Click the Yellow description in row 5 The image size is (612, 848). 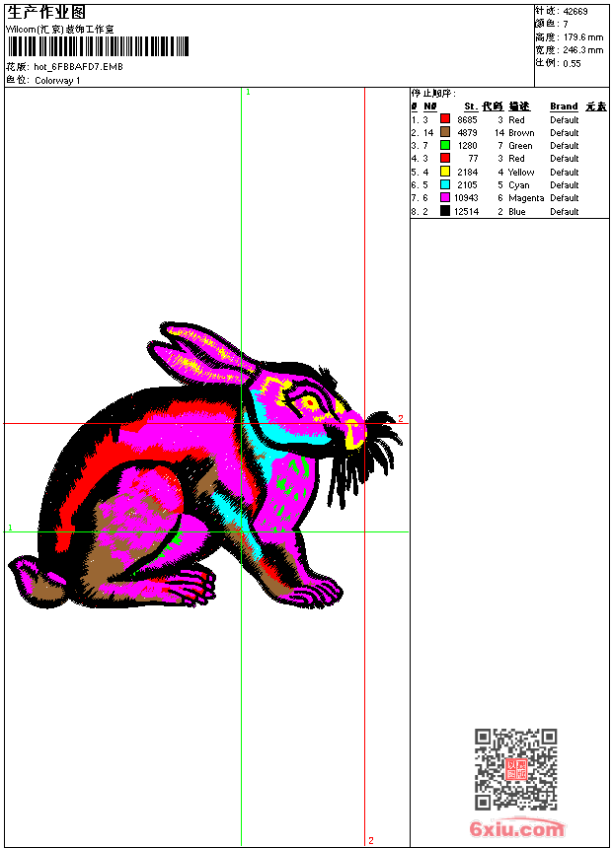pos(521,173)
